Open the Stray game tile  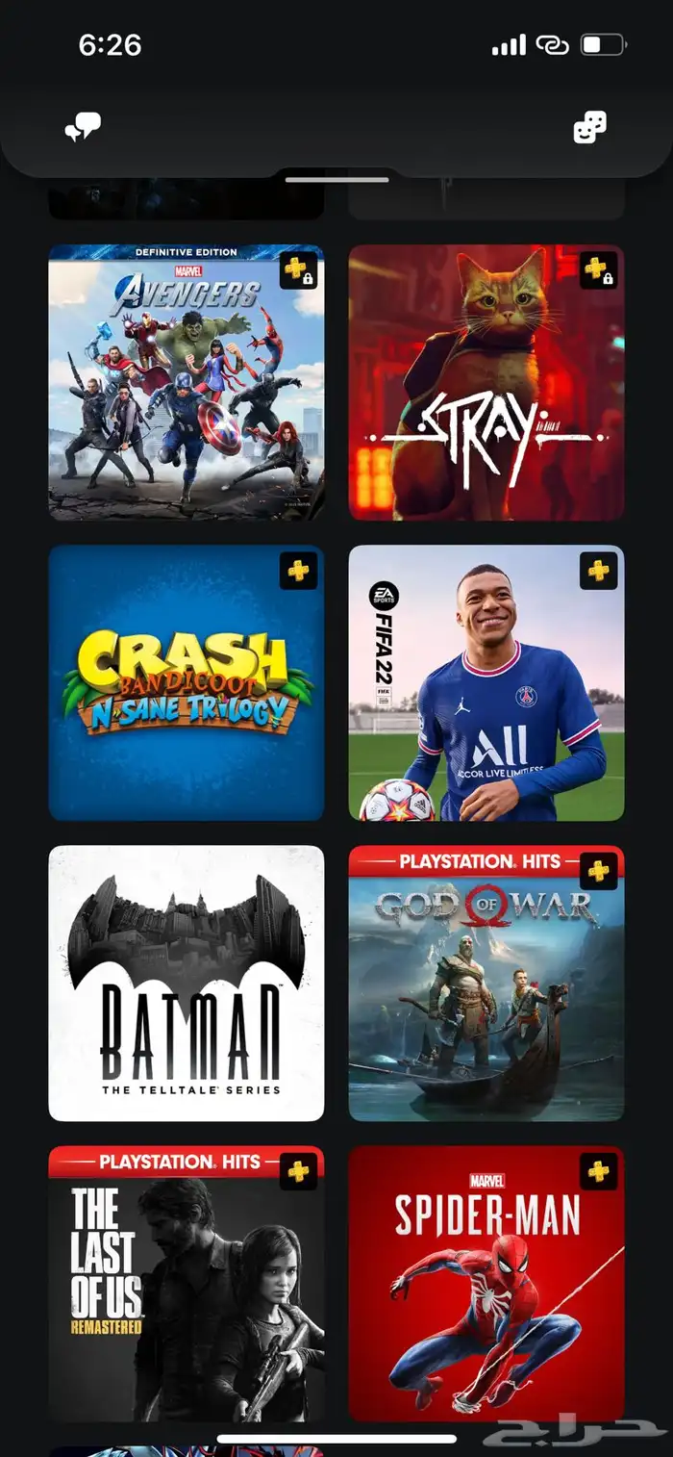click(x=486, y=382)
